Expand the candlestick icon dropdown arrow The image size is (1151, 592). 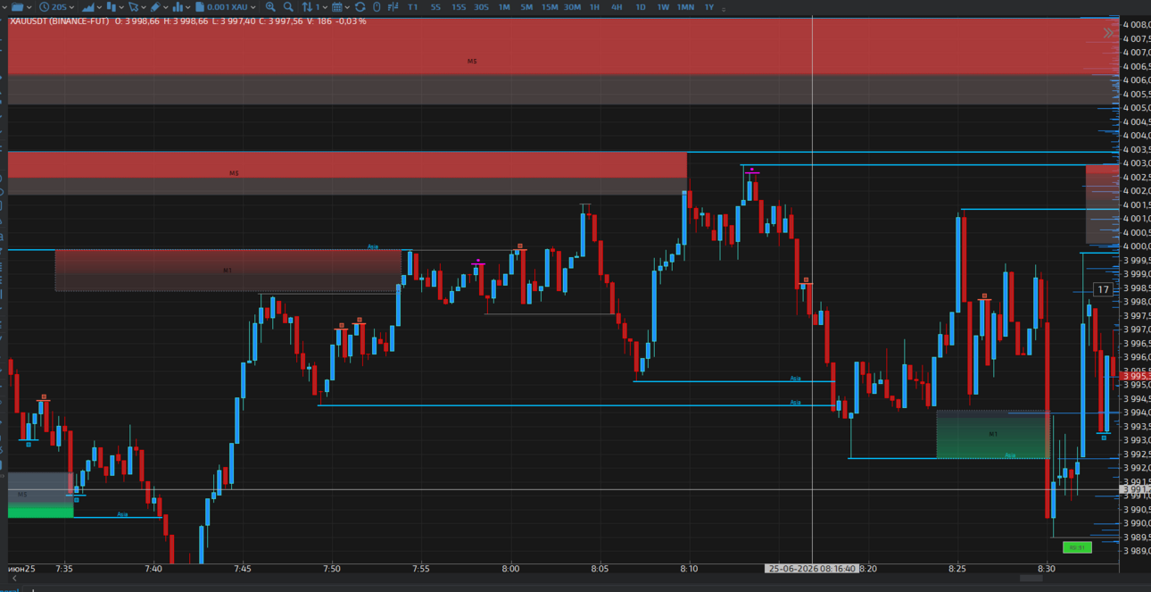(x=121, y=7)
